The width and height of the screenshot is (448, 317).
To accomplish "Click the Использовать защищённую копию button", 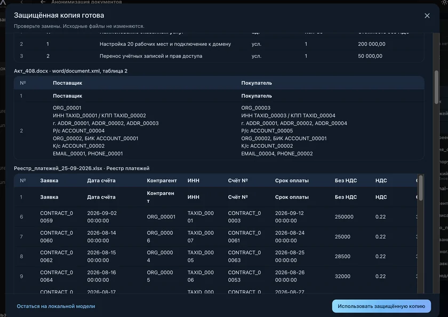I will point(381,306).
